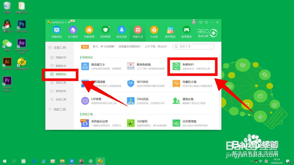
Task: Open 优化加速 rocket icon
Action: (121, 32)
